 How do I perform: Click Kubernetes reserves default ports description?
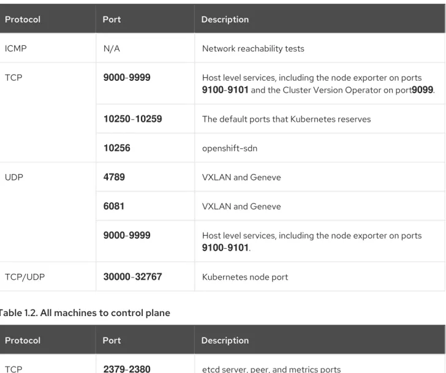[x=287, y=119]
